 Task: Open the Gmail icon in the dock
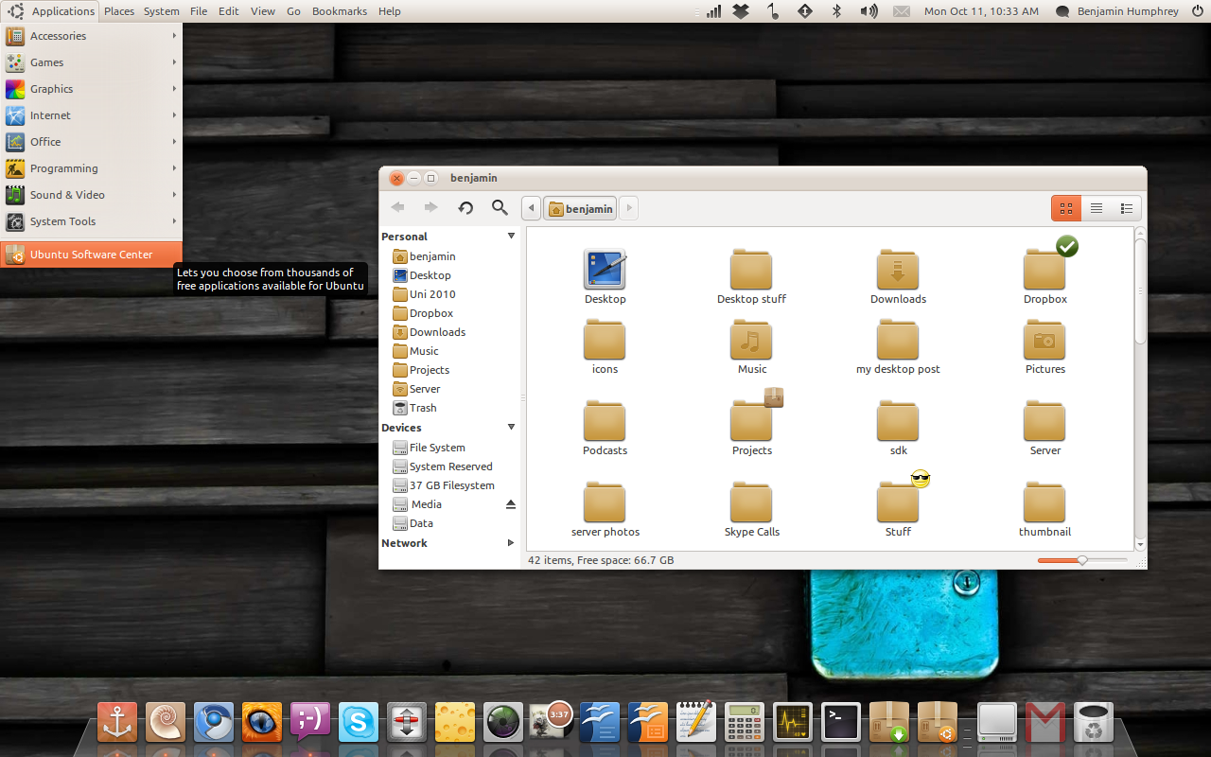(x=1044, y=722)
